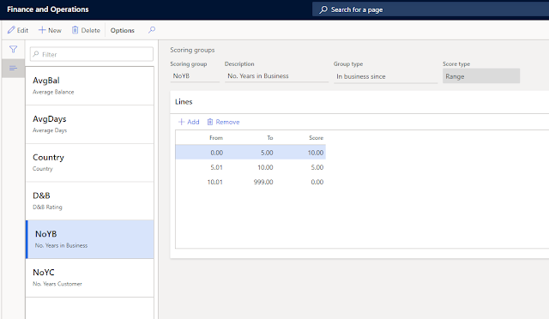Viewport: 549px width, 319px height.
Task: Select the D&B scoring group
Action: [89, 201]
